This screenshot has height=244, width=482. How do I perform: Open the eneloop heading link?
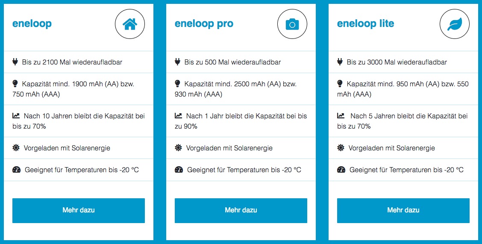pos(32,24)
